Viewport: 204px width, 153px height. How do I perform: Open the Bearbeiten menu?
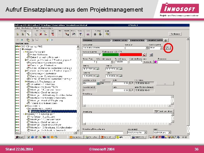[x=26, y=28]
